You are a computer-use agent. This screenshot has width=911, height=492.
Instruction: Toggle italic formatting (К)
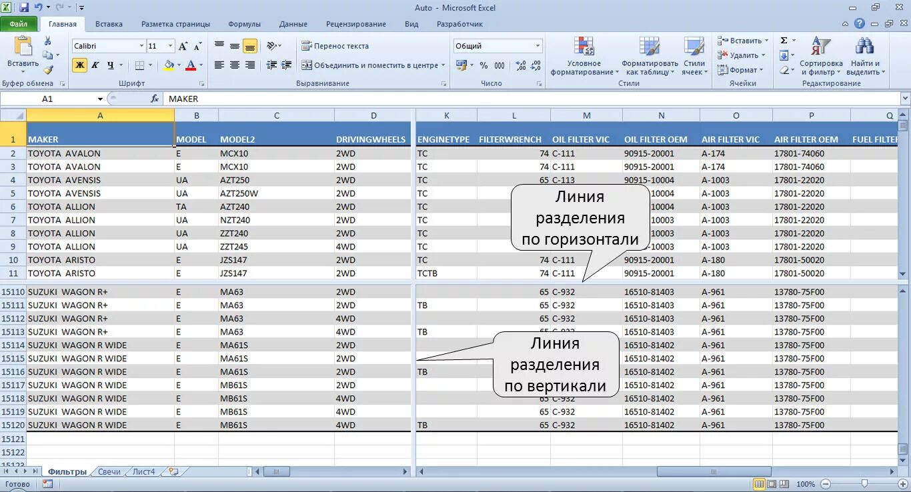coord(95,65)
